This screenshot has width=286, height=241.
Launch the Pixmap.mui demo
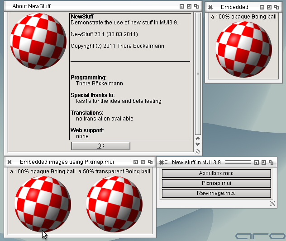coord(216,183)
